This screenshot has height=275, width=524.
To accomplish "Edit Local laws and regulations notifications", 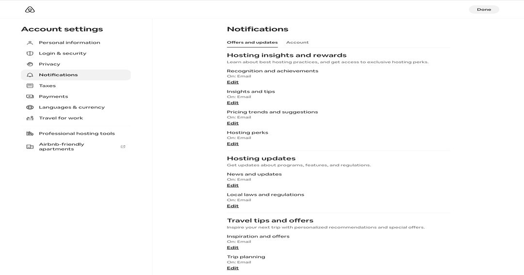I will pos(233,206).
